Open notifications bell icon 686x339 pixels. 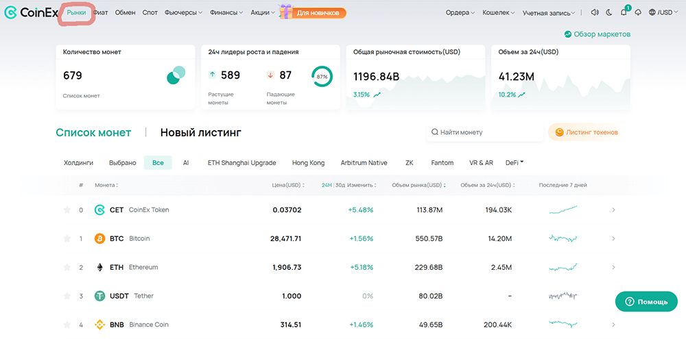point(624,12)
